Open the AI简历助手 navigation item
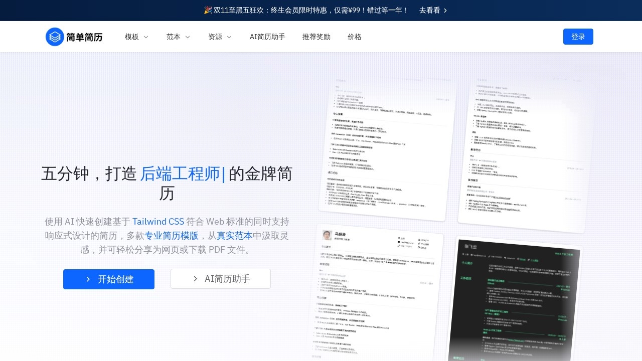 267,37
